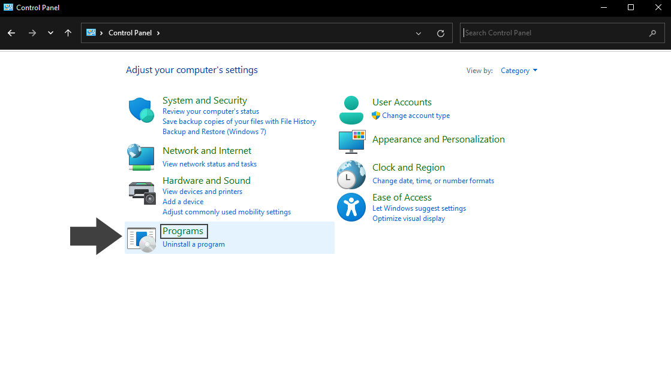Click Uninstall a program

tap(194, 244)
